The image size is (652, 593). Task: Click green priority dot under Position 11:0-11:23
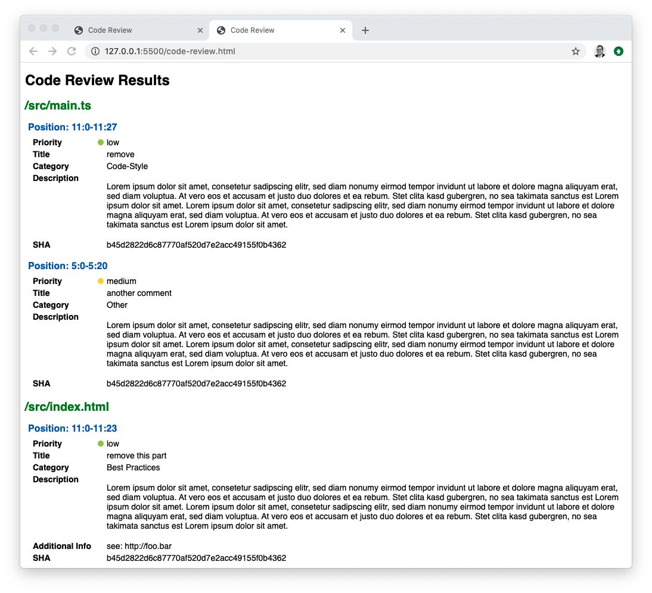101,444
